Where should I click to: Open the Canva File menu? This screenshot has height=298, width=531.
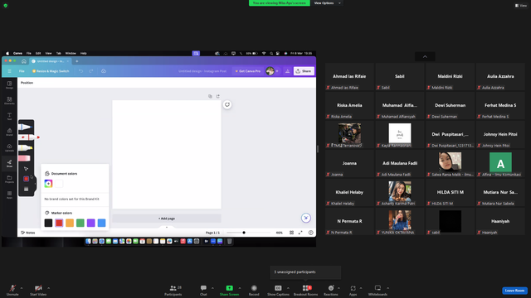[x=22, y=71]
